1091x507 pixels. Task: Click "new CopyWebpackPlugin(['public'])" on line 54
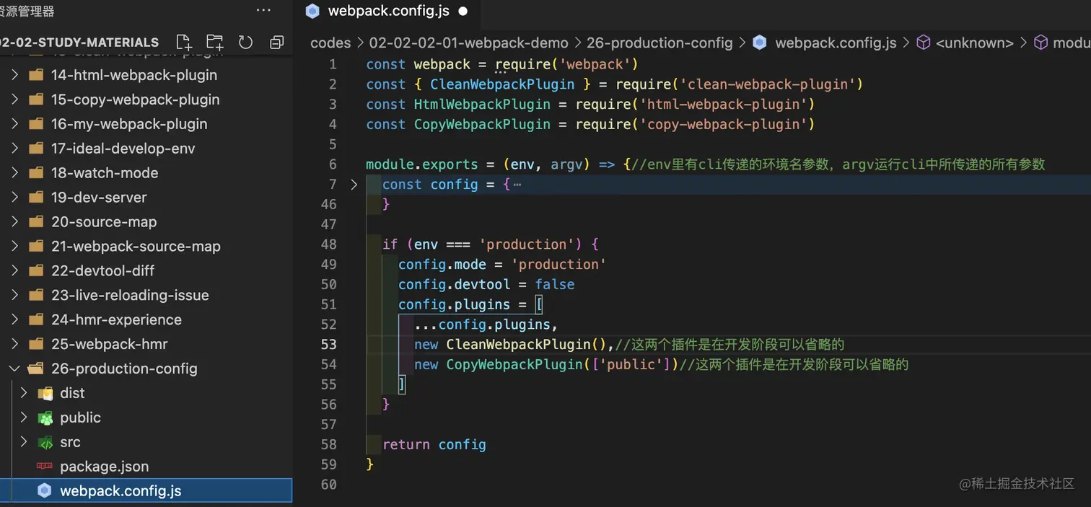coord(547,365)
